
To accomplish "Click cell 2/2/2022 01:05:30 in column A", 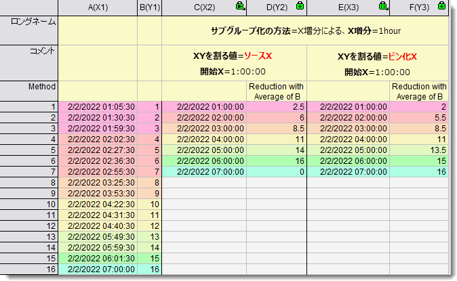I will tap(98, 107).
